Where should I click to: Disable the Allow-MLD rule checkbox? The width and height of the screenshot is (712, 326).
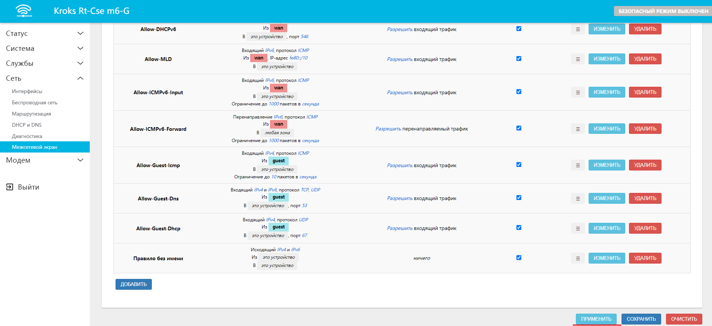click(519, 59)
